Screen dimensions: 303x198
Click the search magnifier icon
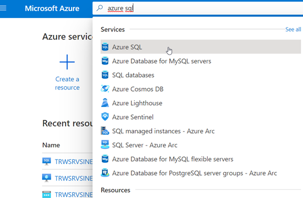100,8
